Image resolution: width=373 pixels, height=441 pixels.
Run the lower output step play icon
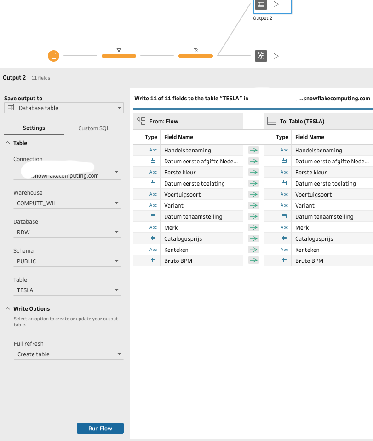point(276,56)
